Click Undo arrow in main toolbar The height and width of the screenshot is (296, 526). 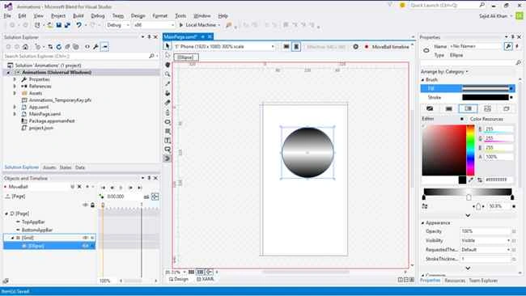click(x=78, y=25)
